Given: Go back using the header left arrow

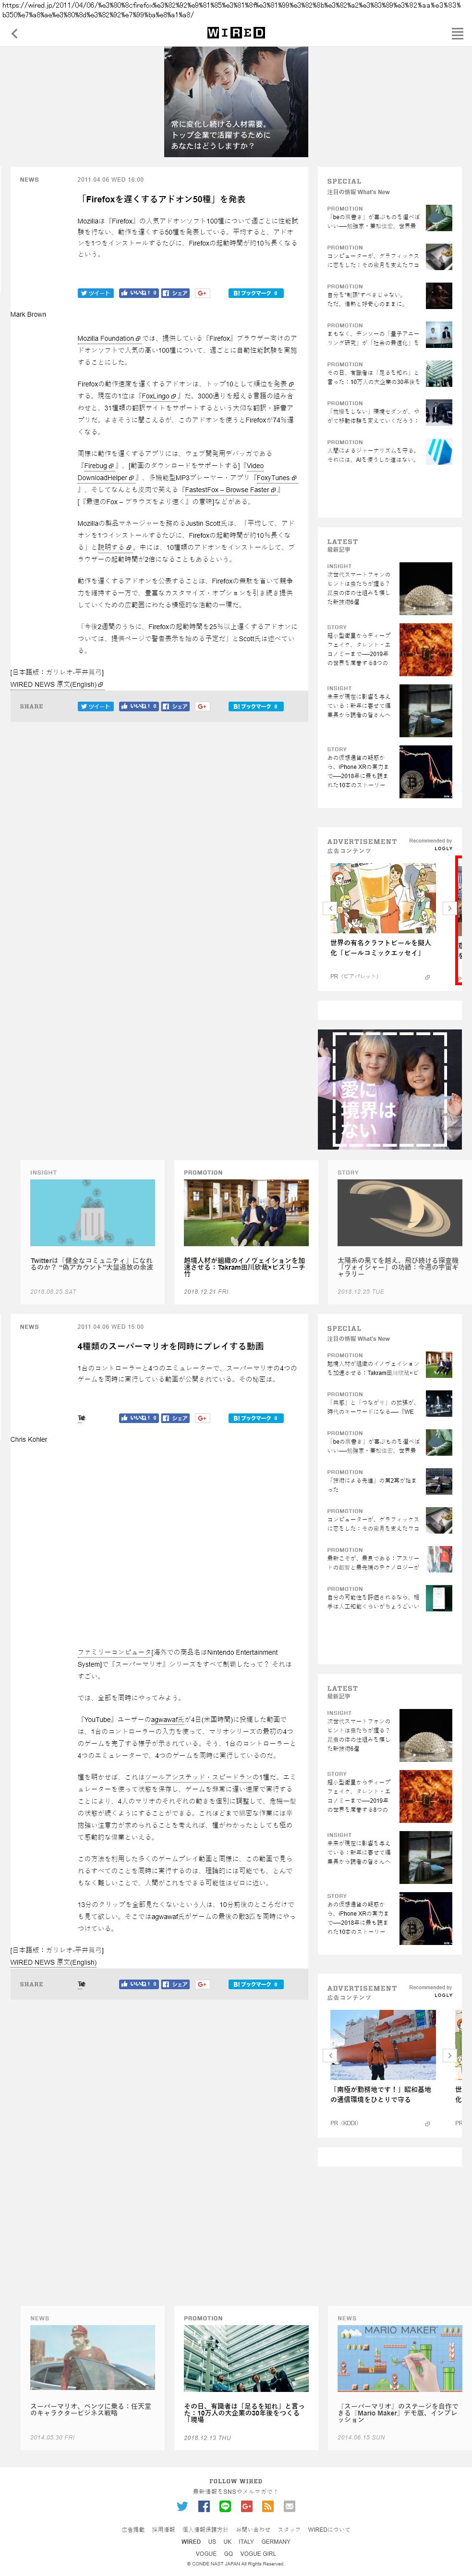Looking at the screenshot, I should coord(14,34).
